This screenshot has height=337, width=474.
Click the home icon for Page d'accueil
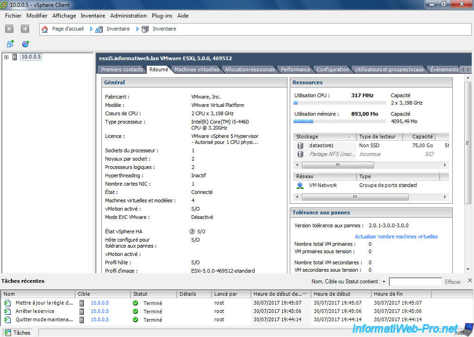click(45, 29)
